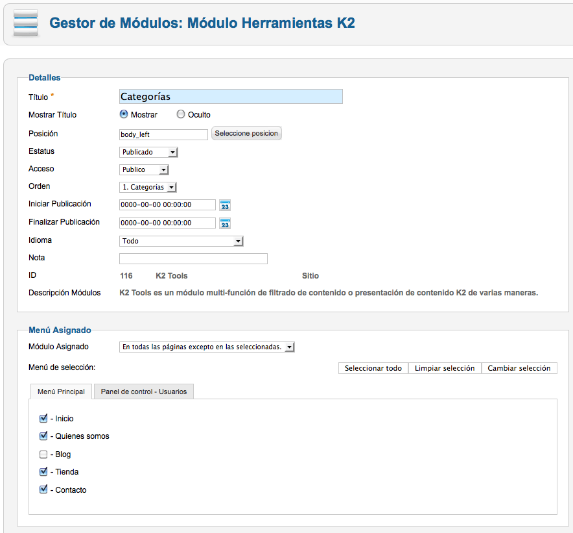Uncheck the Contacto menu checkbox

point(43,490)
